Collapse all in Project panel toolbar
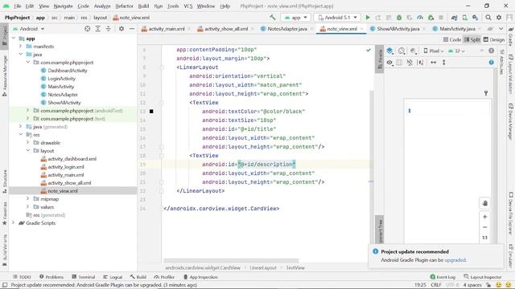 [109, 29]
